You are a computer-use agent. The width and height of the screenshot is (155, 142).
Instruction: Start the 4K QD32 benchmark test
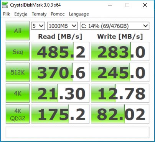click(x=18, y=114)
